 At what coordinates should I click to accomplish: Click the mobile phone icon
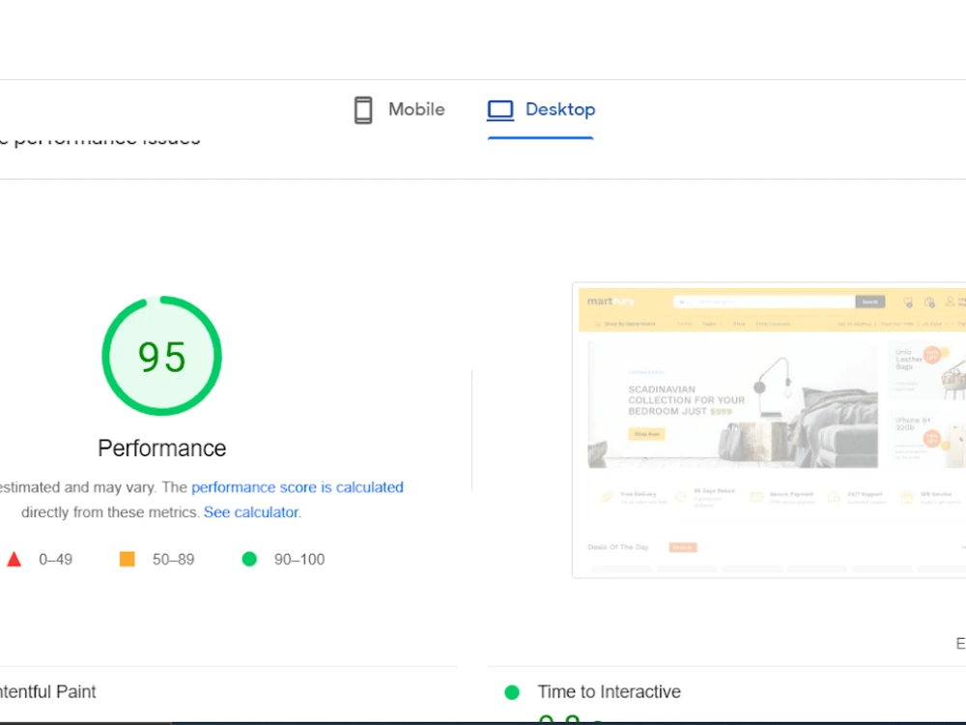[x=363, y=110]
